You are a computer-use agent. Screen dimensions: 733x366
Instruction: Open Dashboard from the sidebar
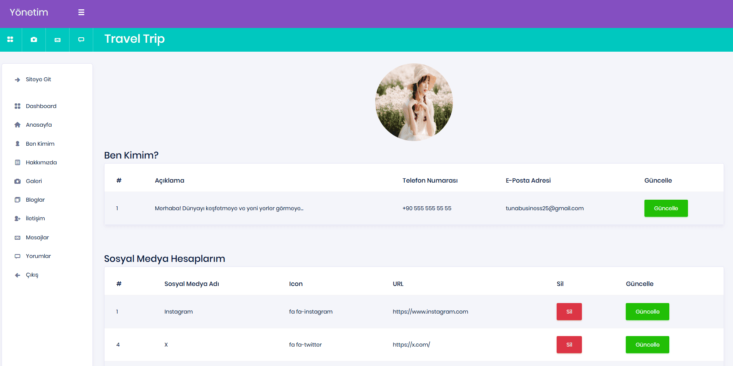pyautogui.click(x=41, y=106)
